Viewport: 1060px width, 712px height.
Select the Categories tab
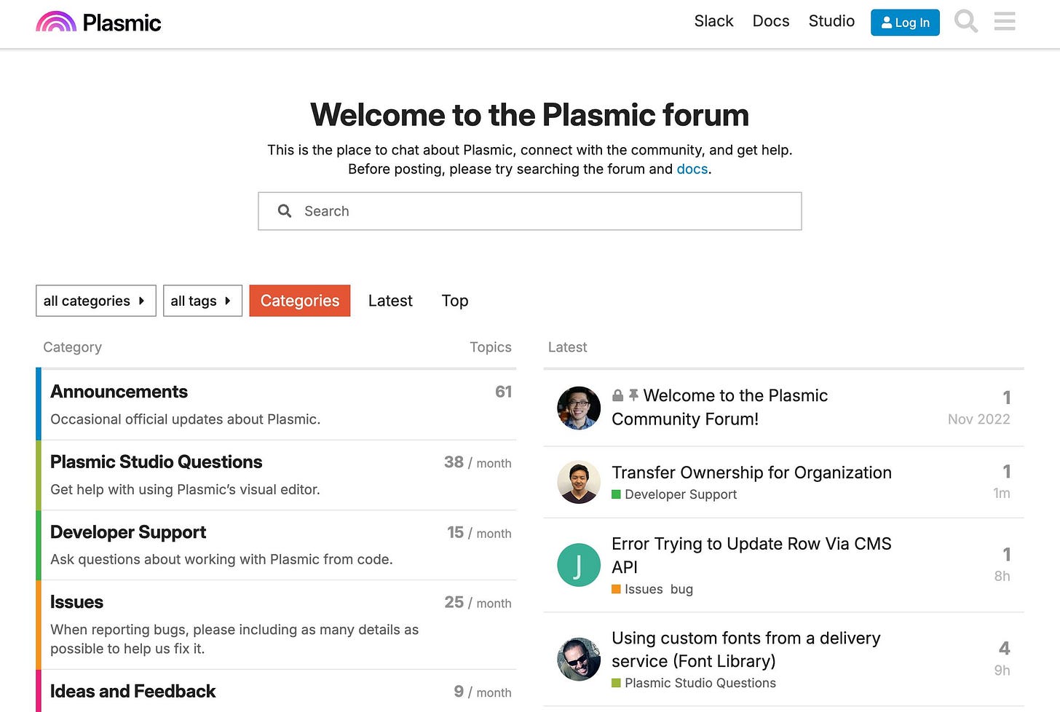pos(300,301)
